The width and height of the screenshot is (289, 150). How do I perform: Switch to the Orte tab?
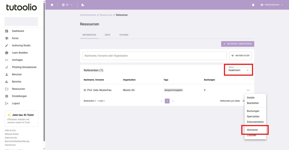(x=108, y=35)
